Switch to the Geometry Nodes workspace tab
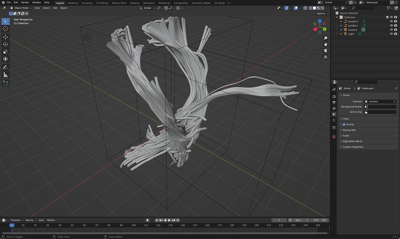Screen dimensions: 400x239 click(201, 3)
